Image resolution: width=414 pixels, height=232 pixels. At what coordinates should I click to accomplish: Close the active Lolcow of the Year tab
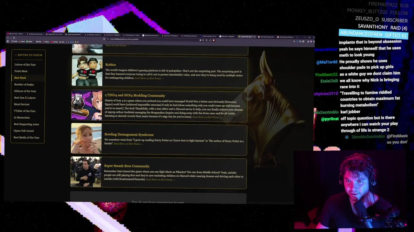[255, 37]
